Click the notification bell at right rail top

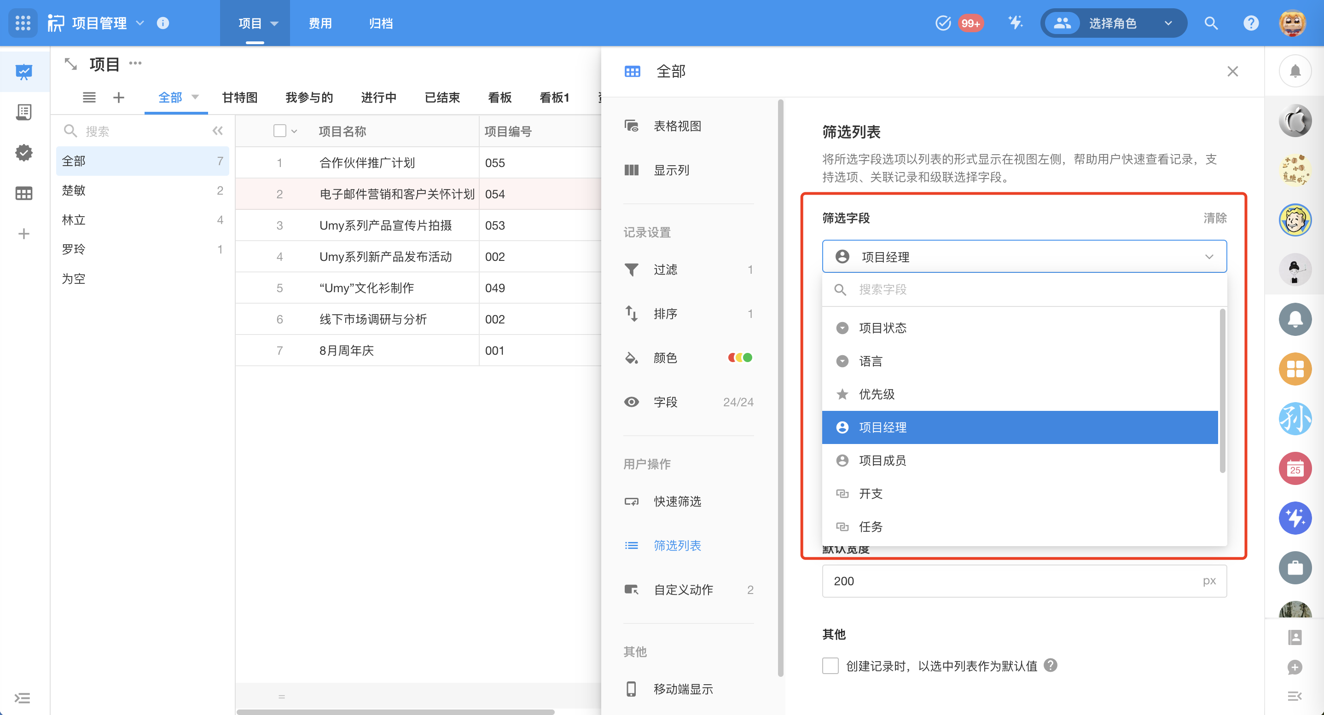1295,71
